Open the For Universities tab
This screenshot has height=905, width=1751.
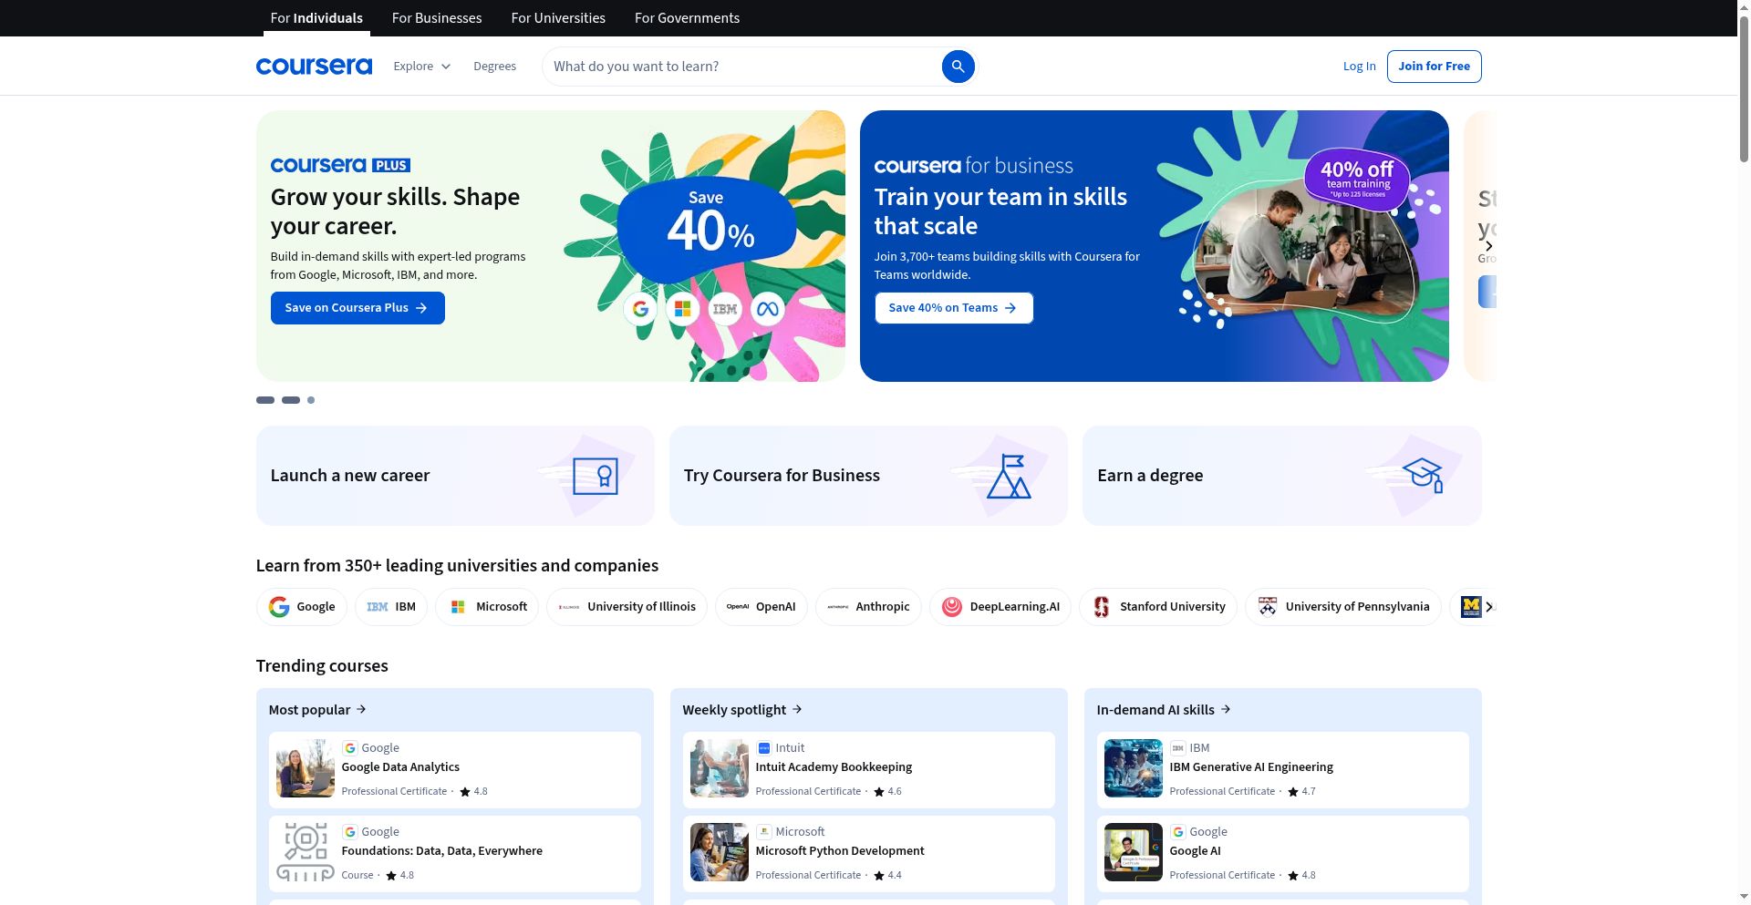point(557,18)
